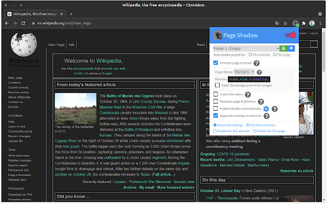Open Random article in sidebar

(18, 92)
